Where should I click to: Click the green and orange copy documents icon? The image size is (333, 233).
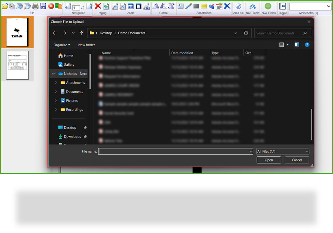[59, 6]
